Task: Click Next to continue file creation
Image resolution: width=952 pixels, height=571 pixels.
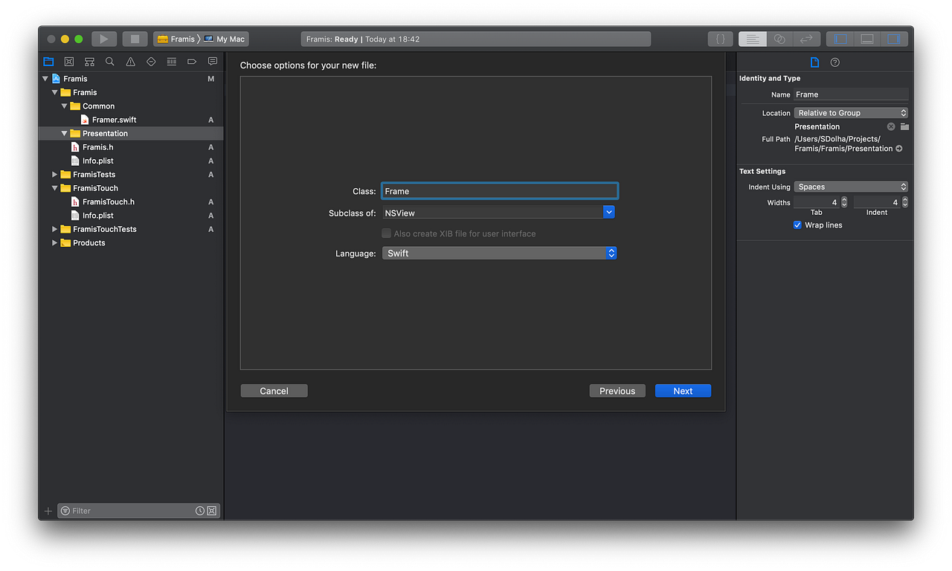Action: (682, 390)
